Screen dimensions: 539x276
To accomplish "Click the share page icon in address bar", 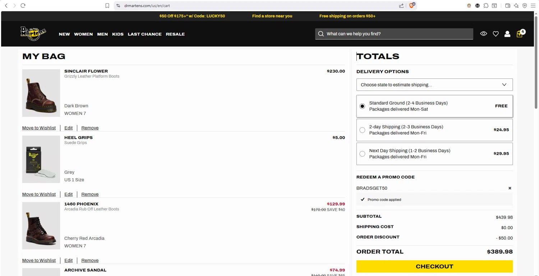I will (401, 6).
